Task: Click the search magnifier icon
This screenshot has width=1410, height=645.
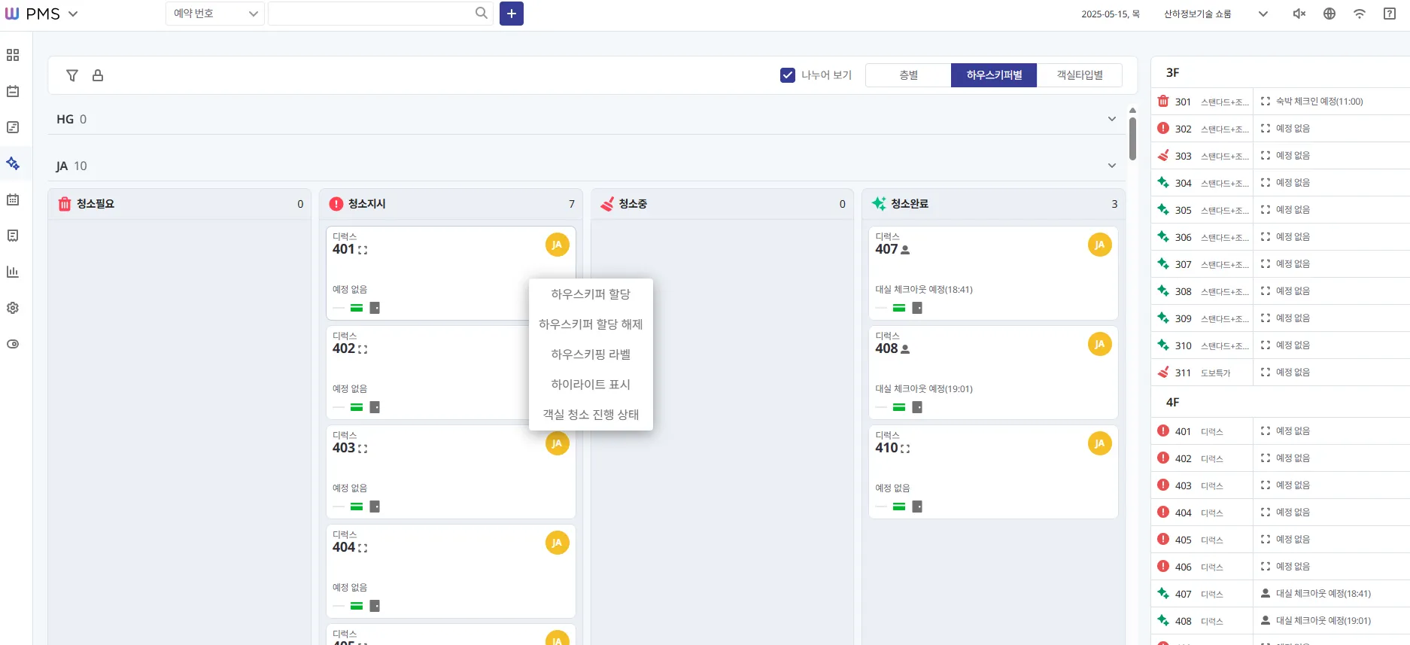Action: [x=482, y=13]
